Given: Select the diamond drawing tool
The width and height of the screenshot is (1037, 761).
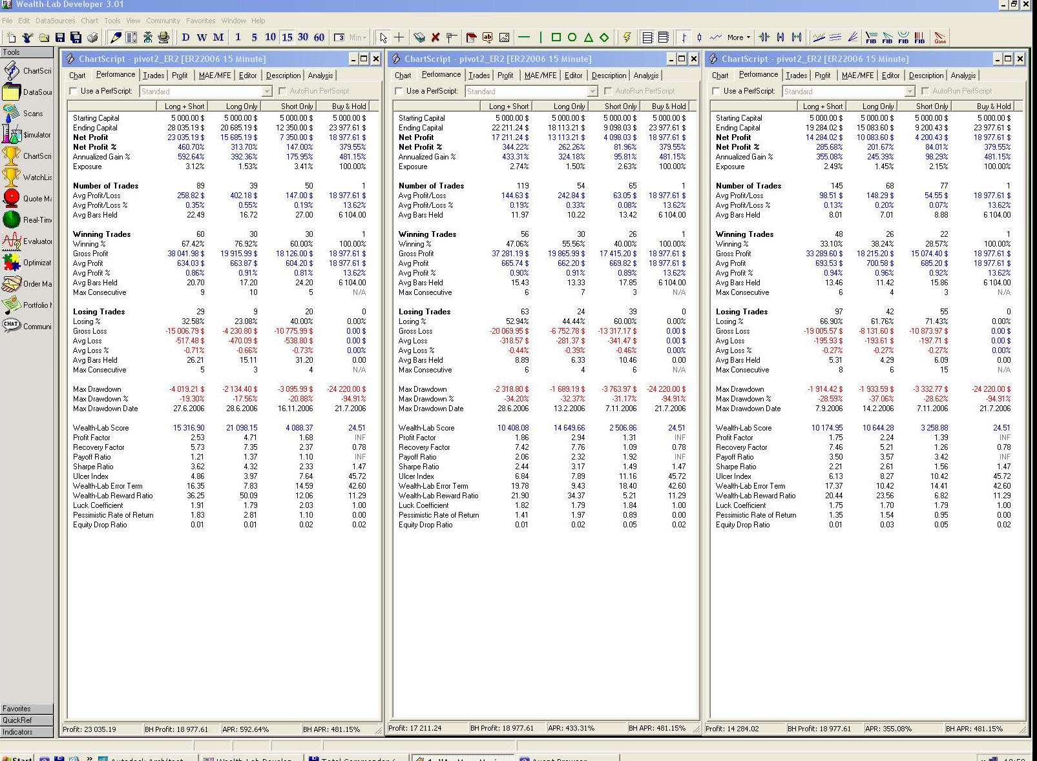Looking at the screenshot, I should 604,37.
